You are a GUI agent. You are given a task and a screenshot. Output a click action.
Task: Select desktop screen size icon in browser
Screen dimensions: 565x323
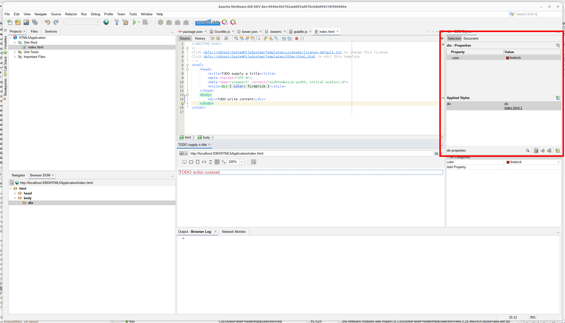[x=184, y=162]
